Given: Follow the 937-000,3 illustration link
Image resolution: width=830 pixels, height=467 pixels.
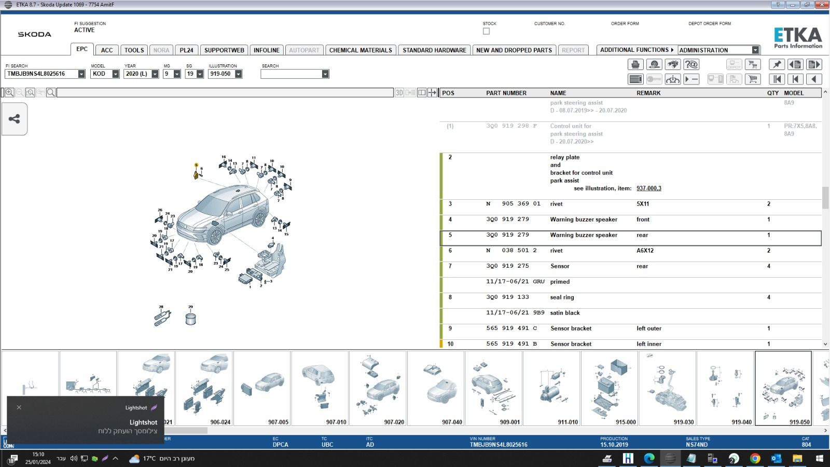Looking at the screenshot, I should click(x=649, y=188).
